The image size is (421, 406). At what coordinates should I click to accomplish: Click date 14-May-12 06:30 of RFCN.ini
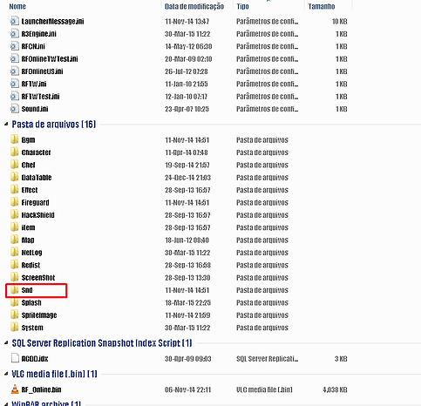[x=188, y=46]
